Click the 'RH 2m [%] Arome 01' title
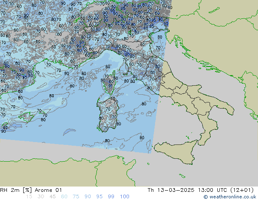 coord(31,190)
